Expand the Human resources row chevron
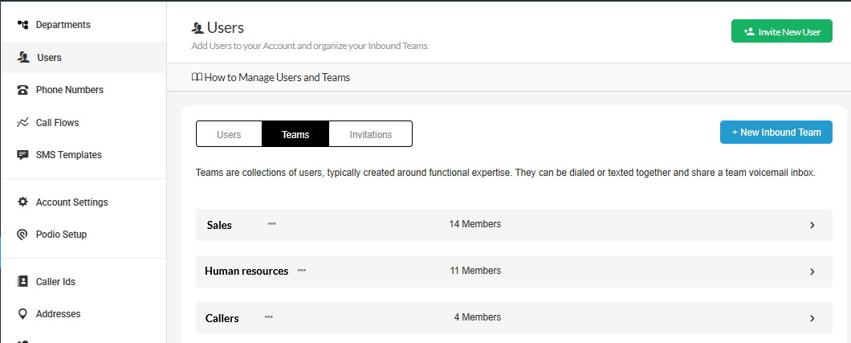This screenshot has height=343, width=851. coord(812,272)
